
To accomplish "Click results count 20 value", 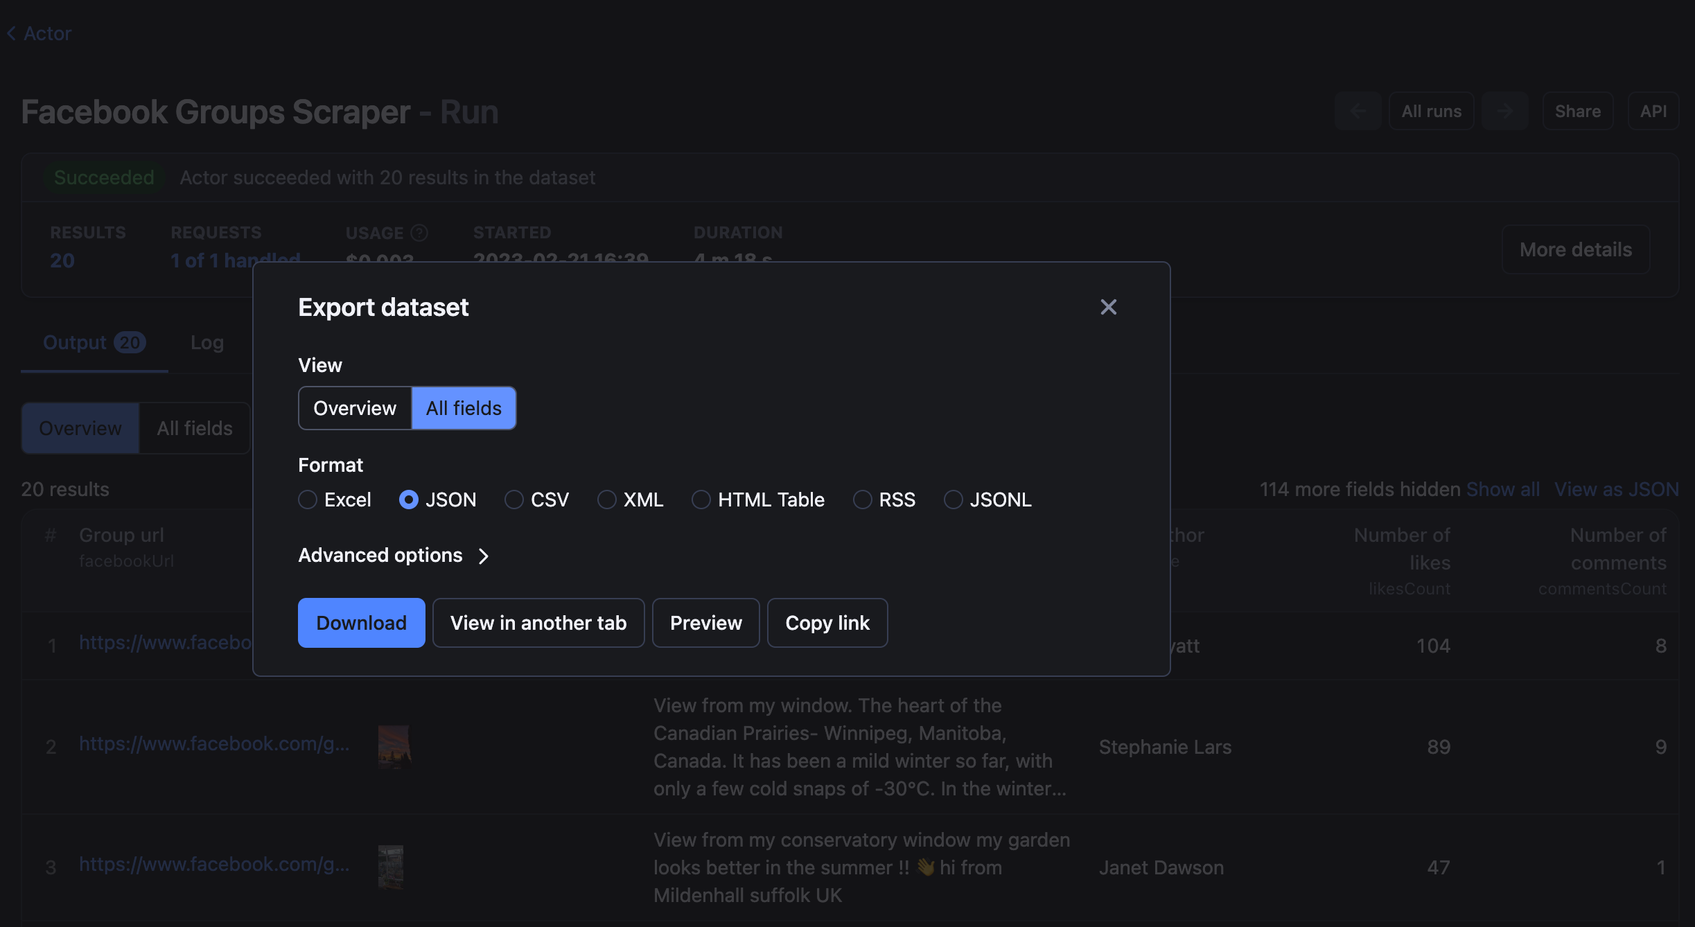I will coord(62,261).
